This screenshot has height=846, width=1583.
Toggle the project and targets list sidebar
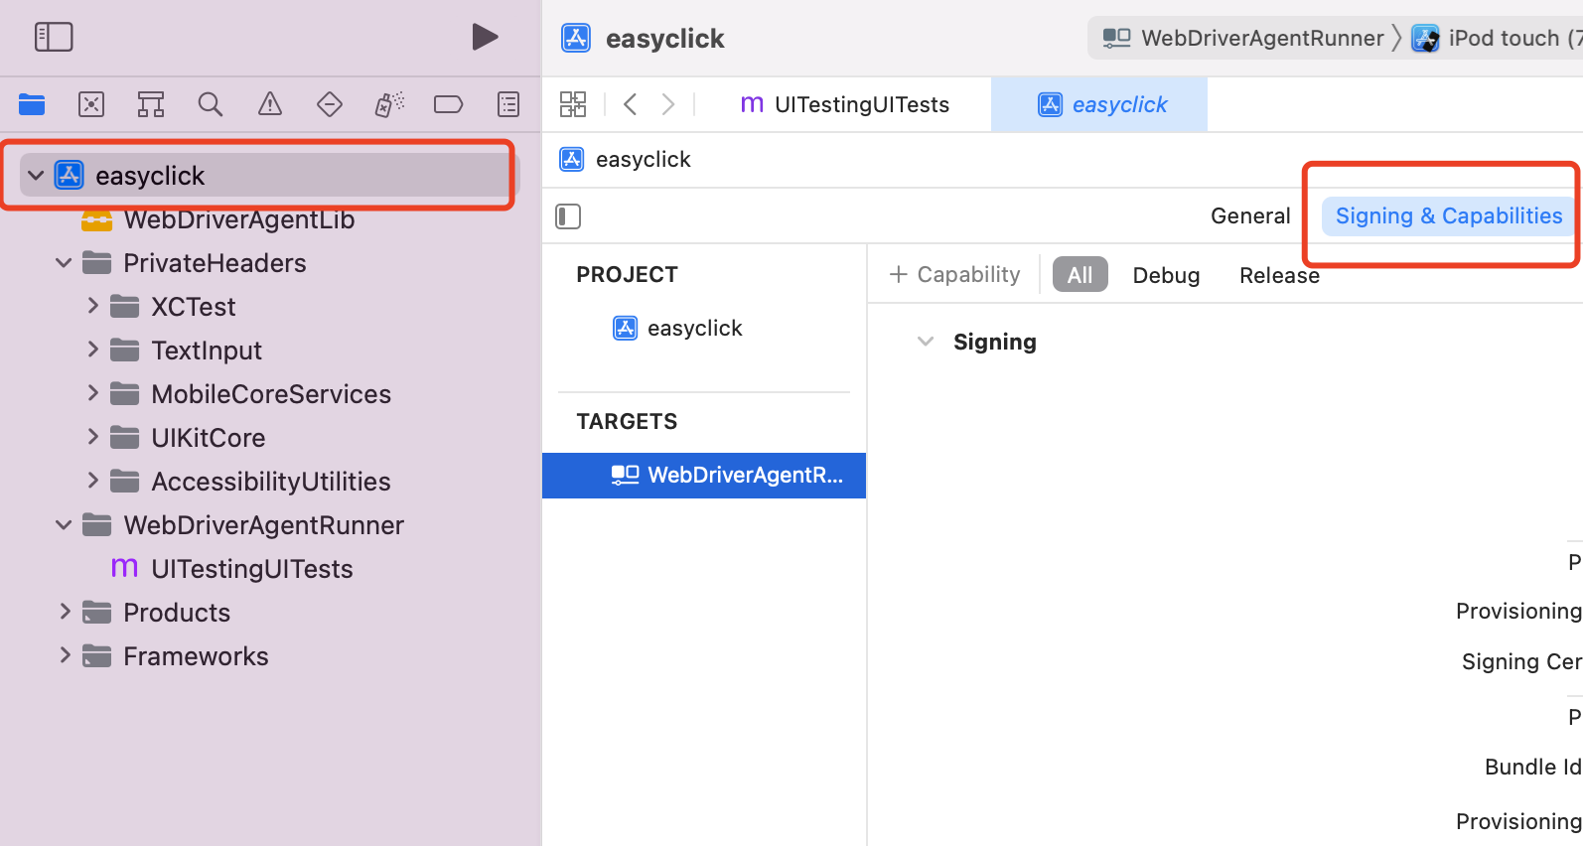tap(568, 216)
